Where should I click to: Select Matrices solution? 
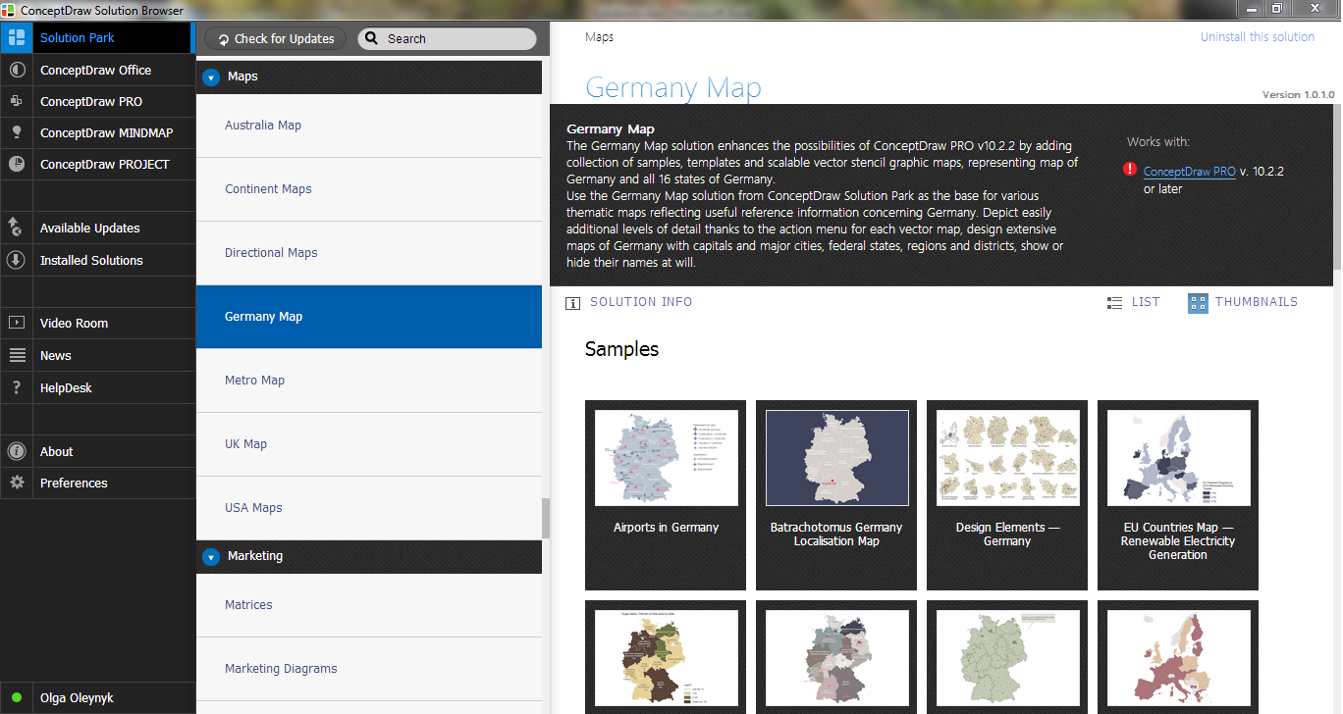coord(369,605)
